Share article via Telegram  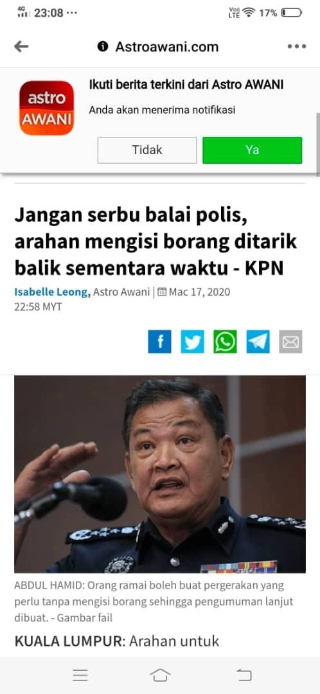click(258, 342)
